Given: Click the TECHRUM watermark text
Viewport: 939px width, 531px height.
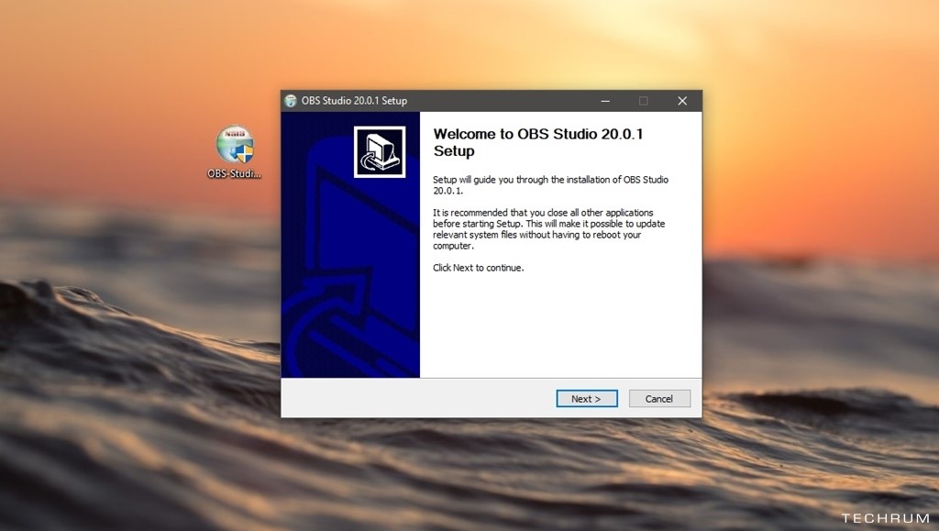Looking at the screenshot, I should [883, 518].
